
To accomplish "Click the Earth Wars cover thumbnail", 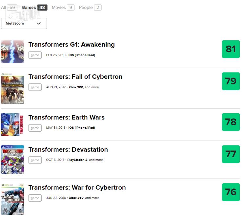I will (12, 124).
